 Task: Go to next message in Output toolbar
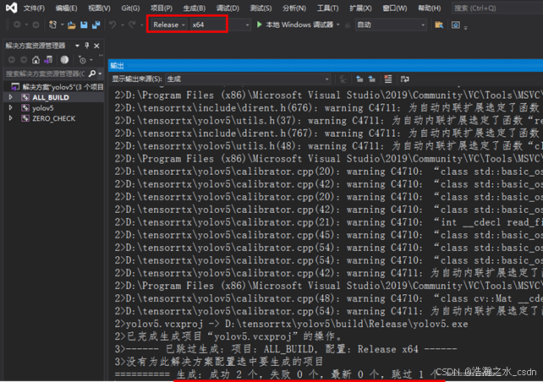tap(372, 79)
